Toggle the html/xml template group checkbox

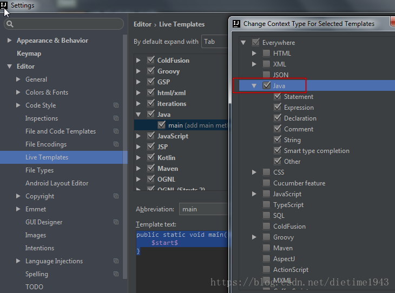pyautogui.click(x=151, y=92)
